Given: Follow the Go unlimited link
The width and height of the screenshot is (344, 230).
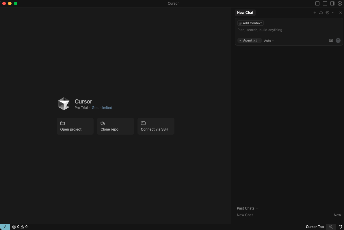Looking at the screenshot, I should [102, 108].
